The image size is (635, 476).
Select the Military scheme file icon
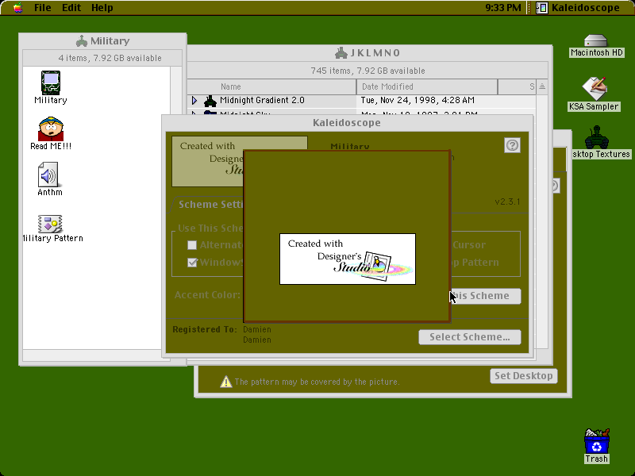51,83
